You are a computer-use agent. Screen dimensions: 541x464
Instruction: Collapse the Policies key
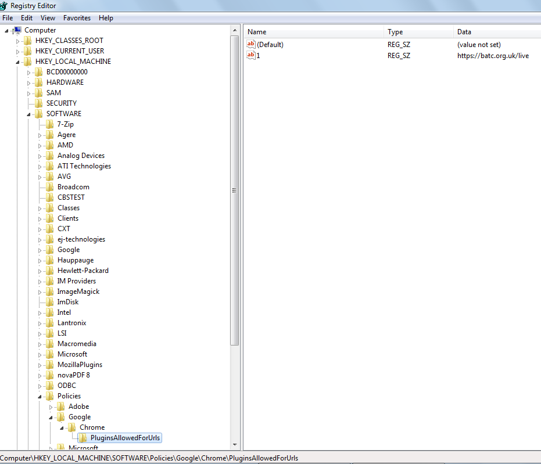pyautogui.click(x=40, y=396)
